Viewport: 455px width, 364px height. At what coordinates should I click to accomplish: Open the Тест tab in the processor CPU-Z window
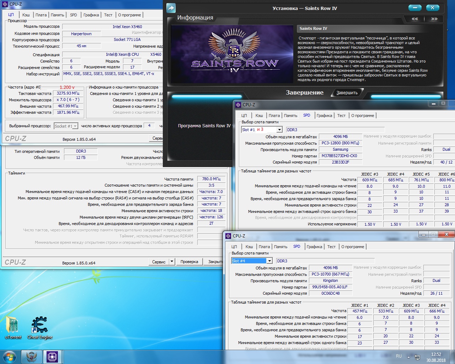108,15
